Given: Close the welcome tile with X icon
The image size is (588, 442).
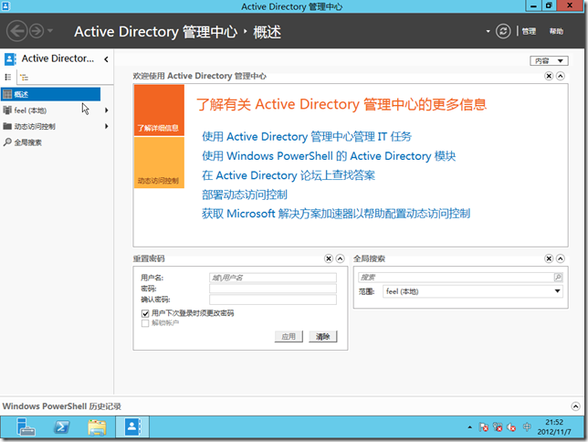Looking at the screenshot, I should [549, 76].
